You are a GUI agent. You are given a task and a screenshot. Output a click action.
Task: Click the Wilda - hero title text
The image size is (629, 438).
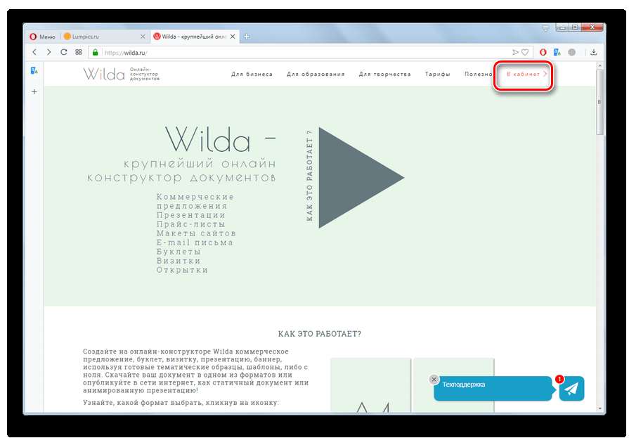coord(220,139)
